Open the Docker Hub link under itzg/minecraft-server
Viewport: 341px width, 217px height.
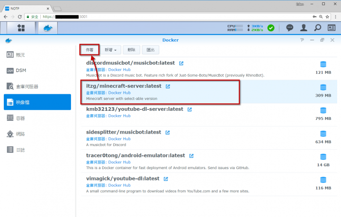[119, 93]
